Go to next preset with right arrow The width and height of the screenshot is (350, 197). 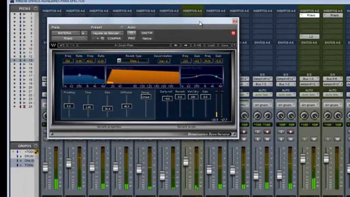[x=186, y=45]
